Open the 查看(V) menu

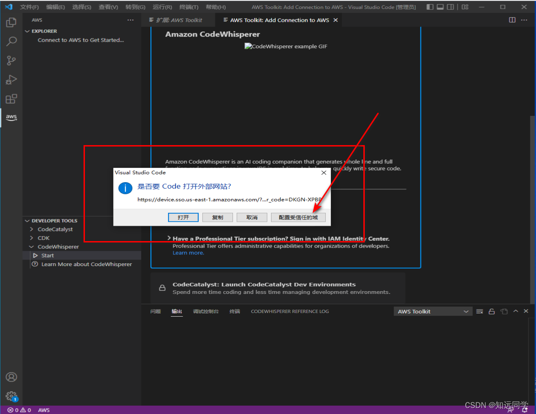pyautogui.click(x=109, y=7)
